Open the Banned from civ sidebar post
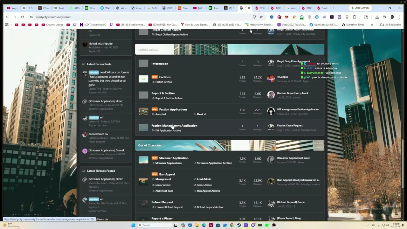 click(x=98, y=134)
